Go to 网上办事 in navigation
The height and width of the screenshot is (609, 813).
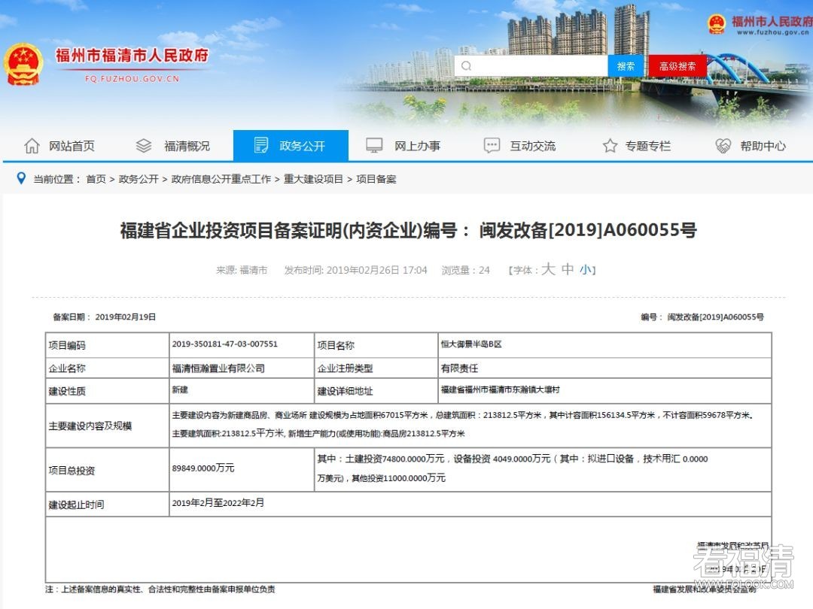[x=417, y=146]
